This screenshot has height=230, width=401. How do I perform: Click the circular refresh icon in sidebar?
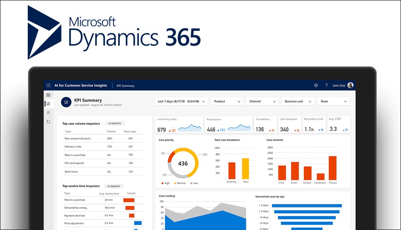[48, 122]
